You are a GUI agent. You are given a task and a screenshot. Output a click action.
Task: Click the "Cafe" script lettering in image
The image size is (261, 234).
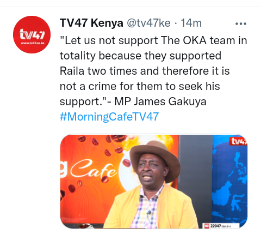tap(94, 170)
